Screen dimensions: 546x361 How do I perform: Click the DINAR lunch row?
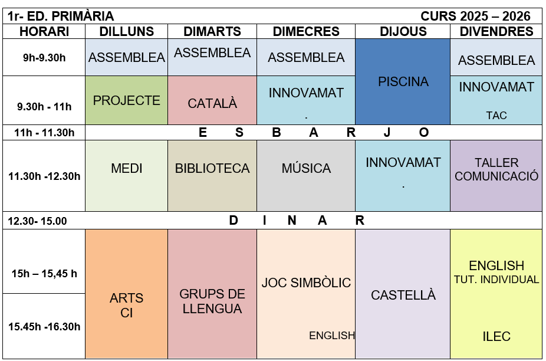[297, 221]
